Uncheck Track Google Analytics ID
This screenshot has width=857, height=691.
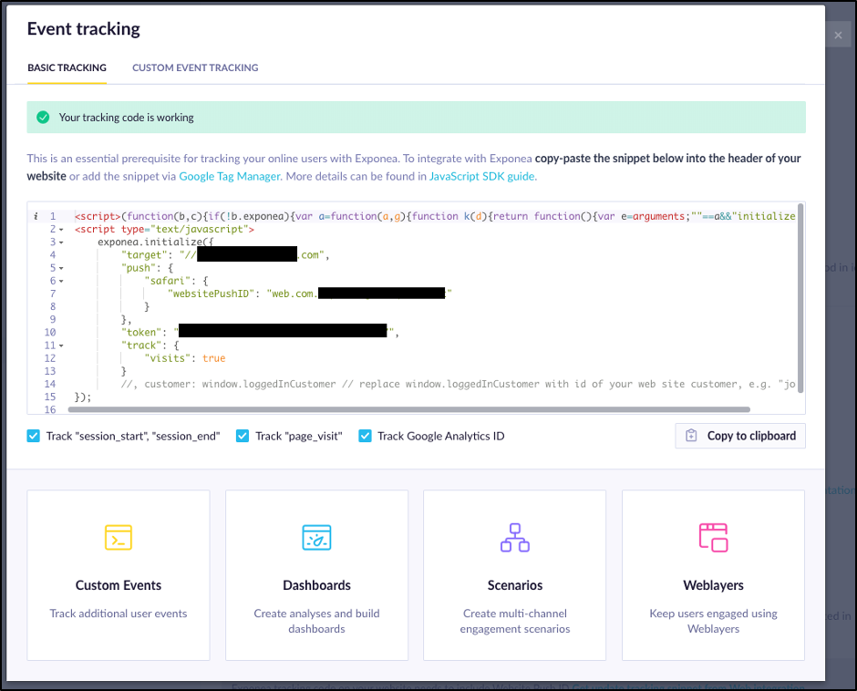point(365,436)
